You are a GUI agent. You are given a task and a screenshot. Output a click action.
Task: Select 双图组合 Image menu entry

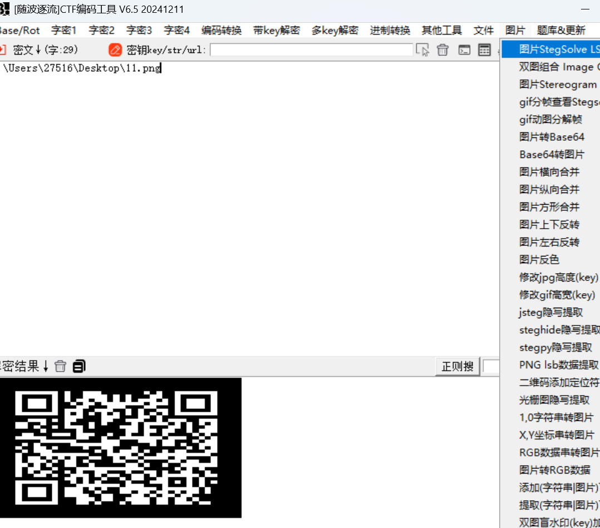(x=550, y=67)
